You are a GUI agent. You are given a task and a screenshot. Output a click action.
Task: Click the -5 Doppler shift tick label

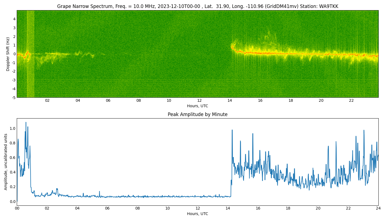click(x=13, y=97)
